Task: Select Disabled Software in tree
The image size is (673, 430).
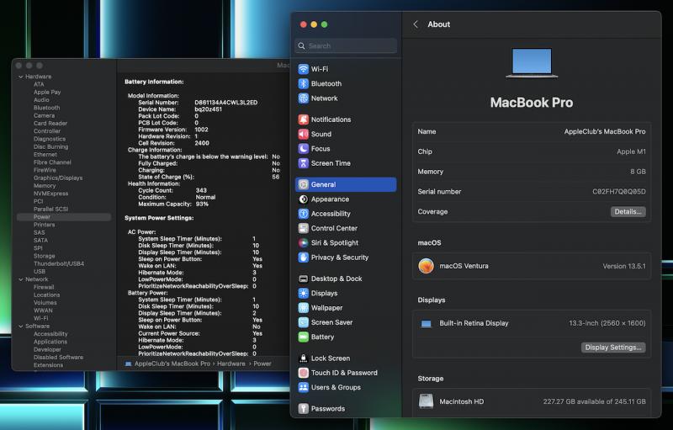Action: [58, 358]
